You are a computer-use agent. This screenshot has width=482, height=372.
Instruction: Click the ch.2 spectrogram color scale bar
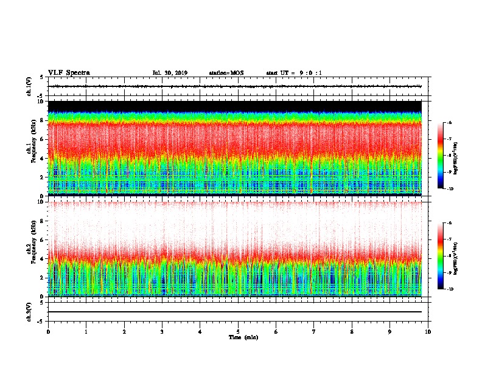440,256
